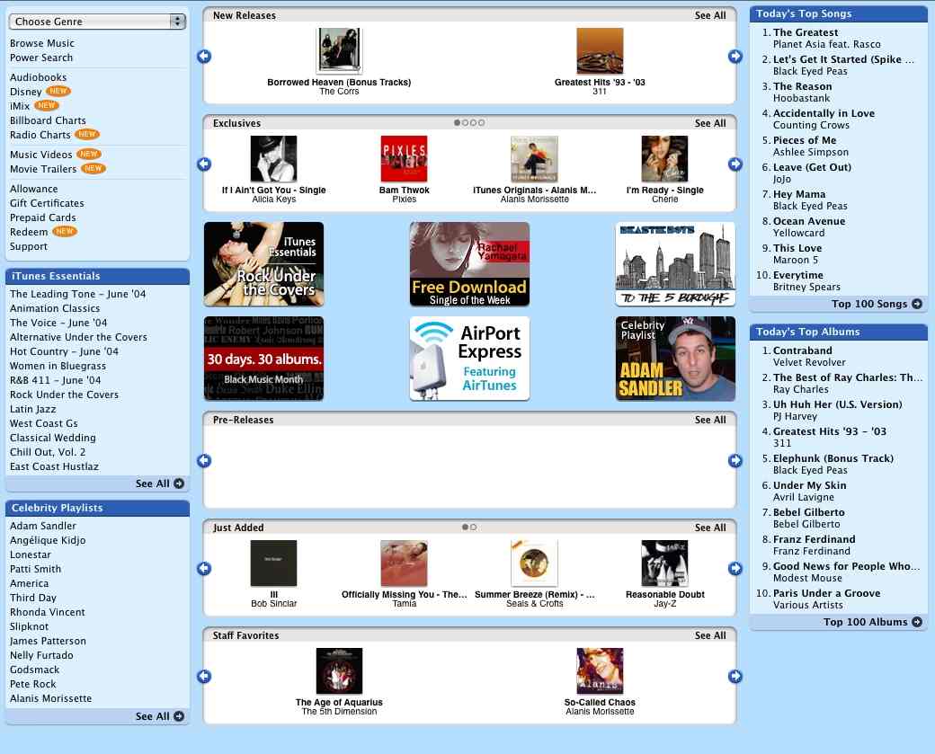935x754 pixels.
Task: Open Redeem link
Action: coord(29,233)
